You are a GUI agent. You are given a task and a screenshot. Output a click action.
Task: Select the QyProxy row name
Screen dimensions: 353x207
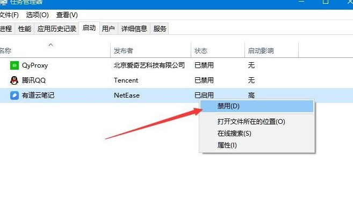pos(35,65)
